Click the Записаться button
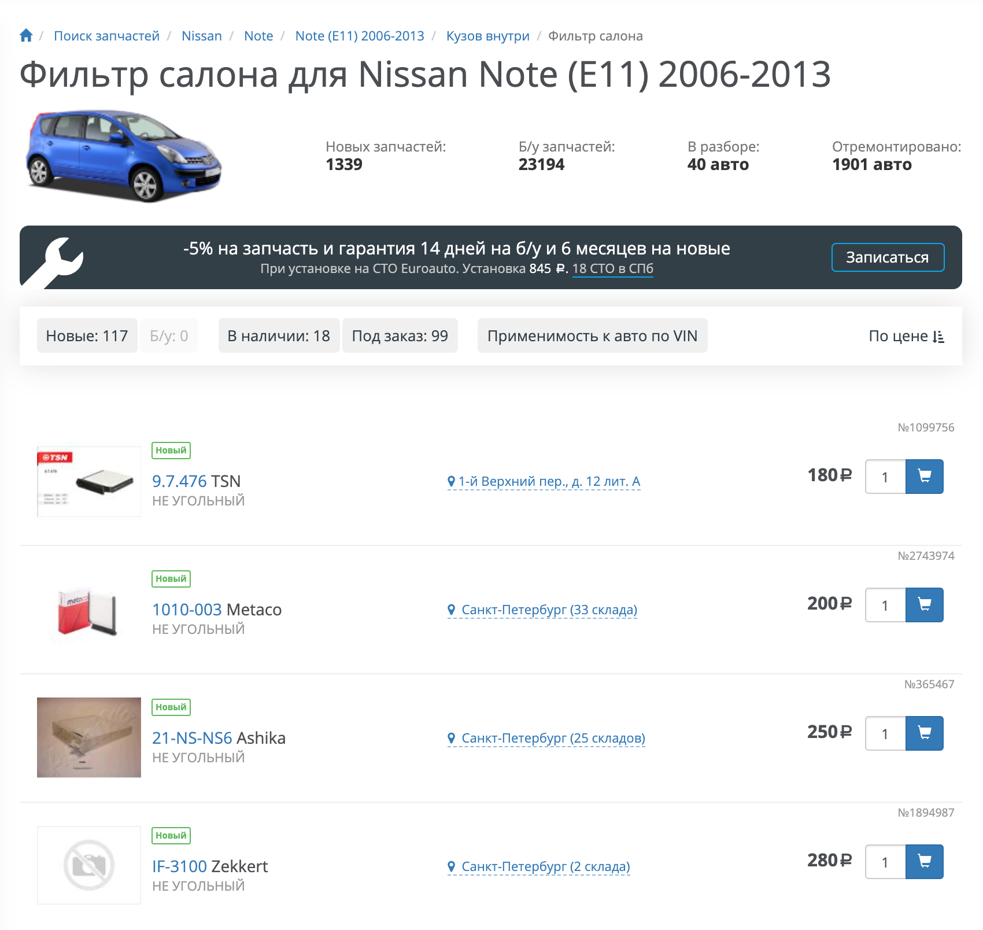Viewport: 983px width, 930px height. [888, 257]
